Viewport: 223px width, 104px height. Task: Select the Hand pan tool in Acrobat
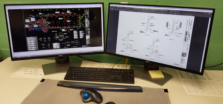pyautogui.click(x=159, y=12)
